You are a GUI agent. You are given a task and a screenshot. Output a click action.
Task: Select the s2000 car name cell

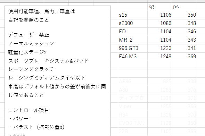[133, 23]
